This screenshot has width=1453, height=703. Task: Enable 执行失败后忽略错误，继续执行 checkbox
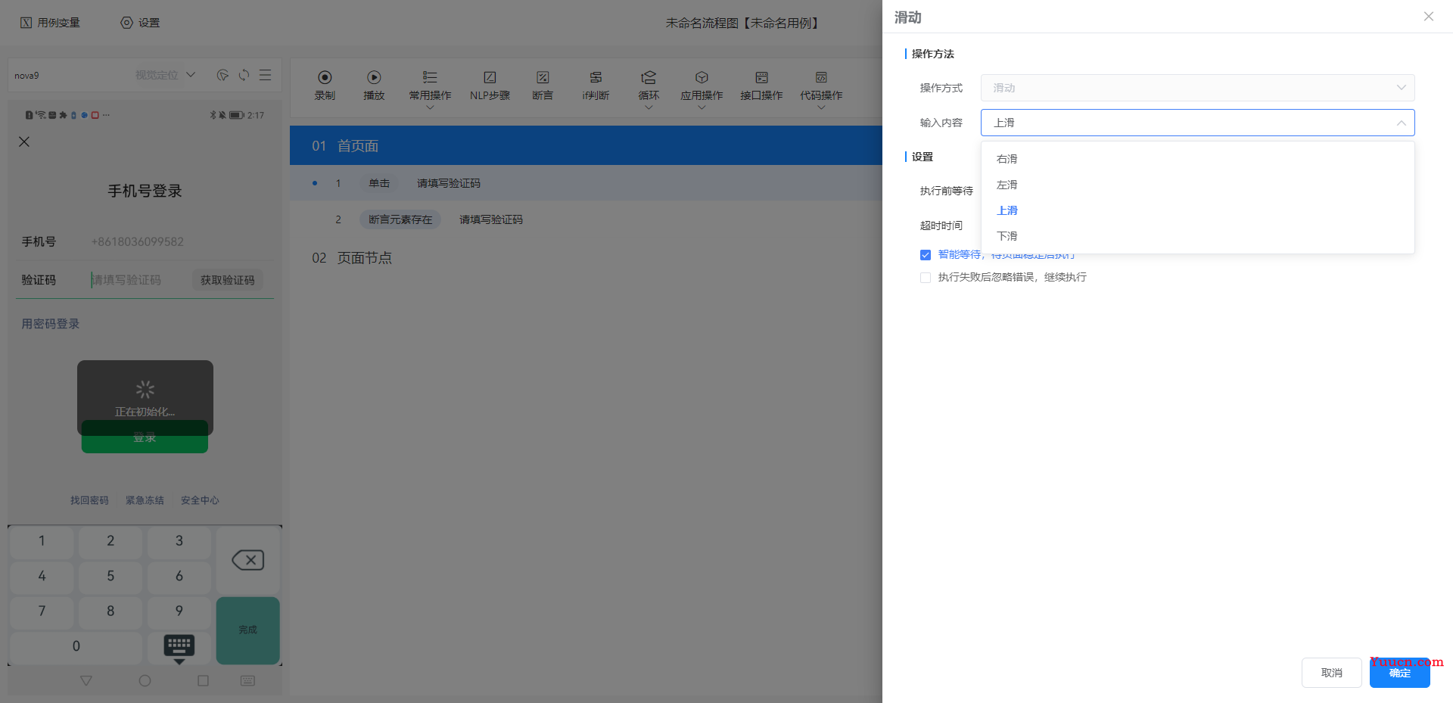pos(926,278)
